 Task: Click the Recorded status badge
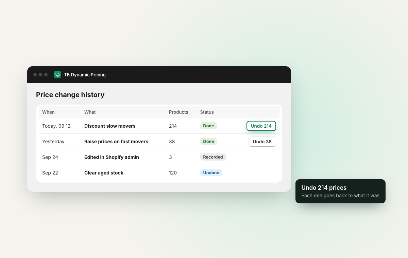pos(213,157)
